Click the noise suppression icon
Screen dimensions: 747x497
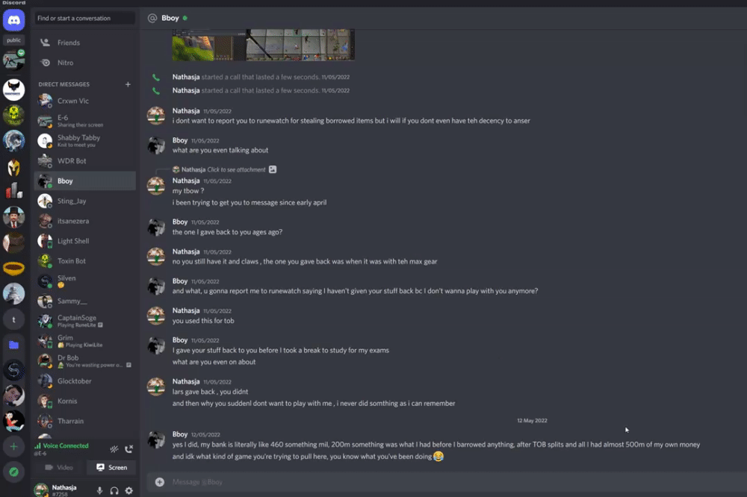[x=114, y=449]
